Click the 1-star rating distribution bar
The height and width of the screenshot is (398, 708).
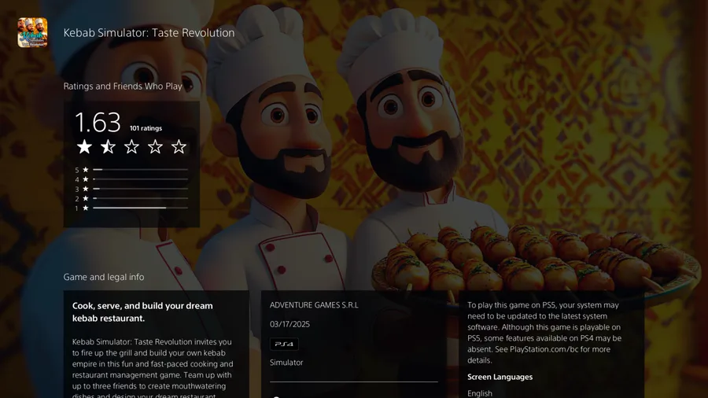coord(141,208)
